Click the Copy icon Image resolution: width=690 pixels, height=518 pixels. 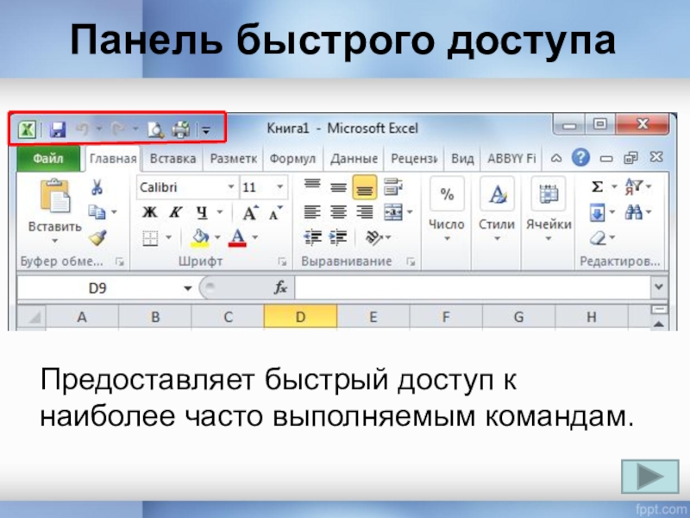coord(97,212)
